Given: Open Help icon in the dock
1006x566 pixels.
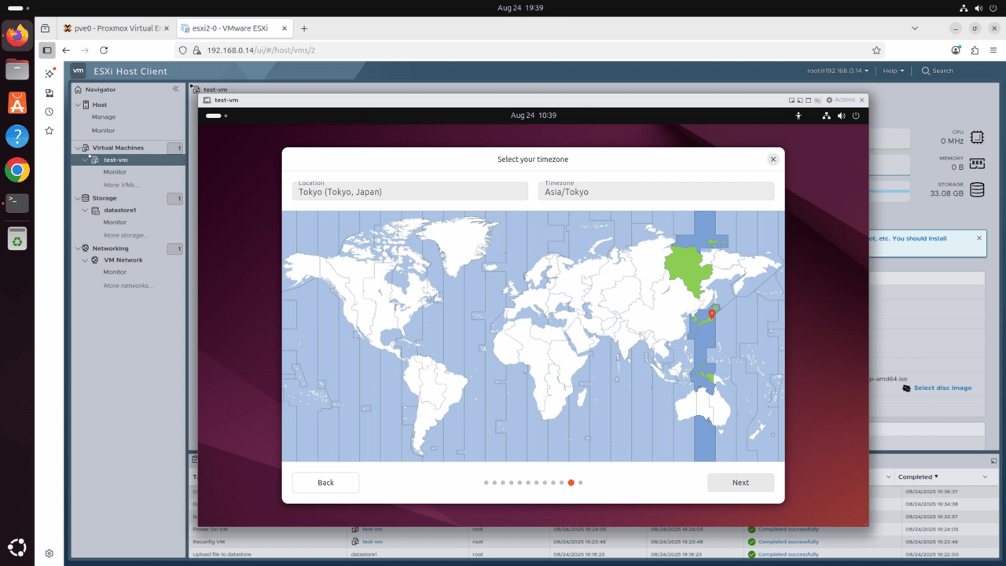Looking at the screenshot, I should coord(17,137).
